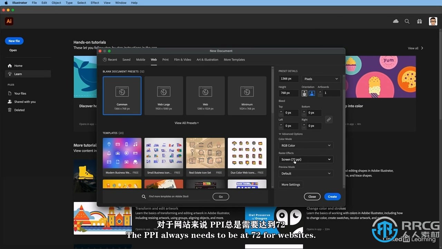Click the More Settings button
Image resolution: width=442 pixels, height=249 pixels.
pos(291,185)
